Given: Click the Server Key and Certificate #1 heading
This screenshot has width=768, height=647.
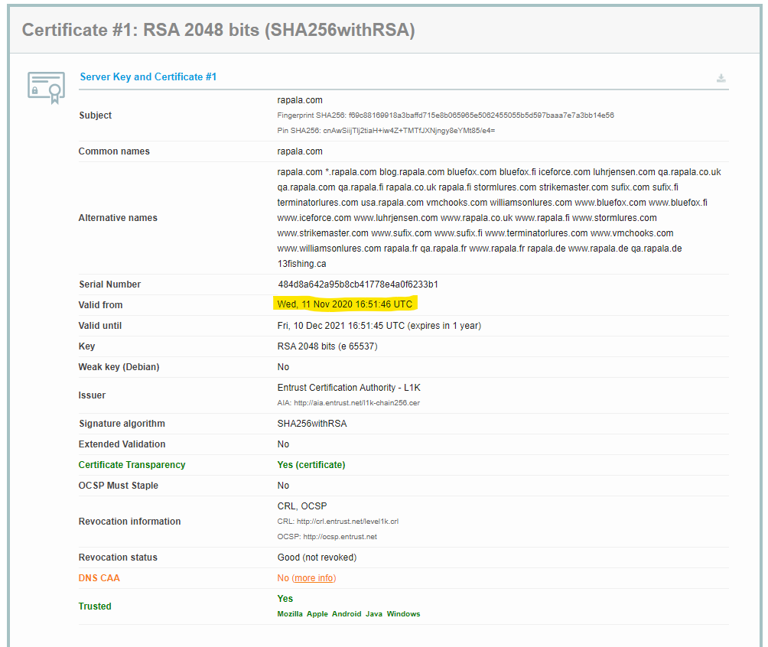Looking at the screenshot, I should click(x=148, y=77).
